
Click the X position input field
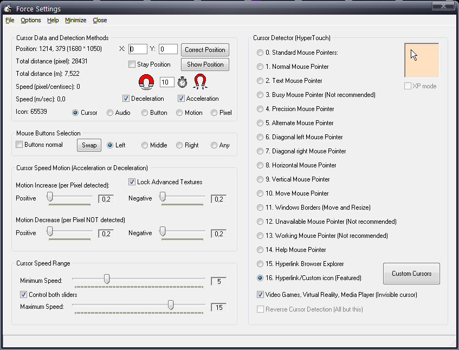(138, 49)
